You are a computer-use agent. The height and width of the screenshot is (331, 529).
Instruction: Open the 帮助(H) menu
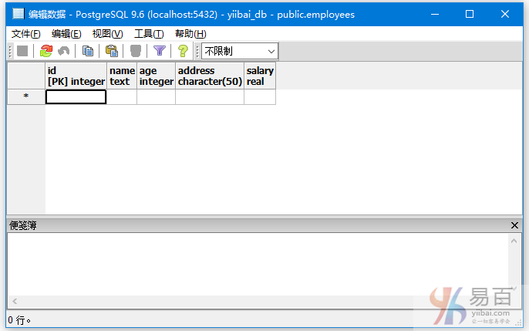pyautogui.click(x=190, y=33)
